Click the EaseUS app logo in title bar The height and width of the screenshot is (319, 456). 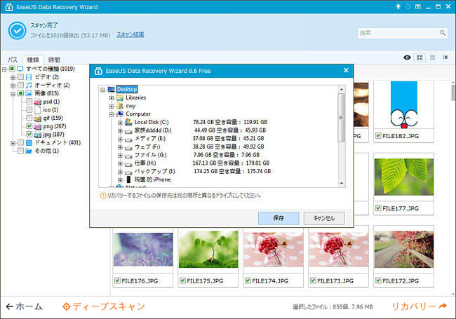(x=9, y=7)
